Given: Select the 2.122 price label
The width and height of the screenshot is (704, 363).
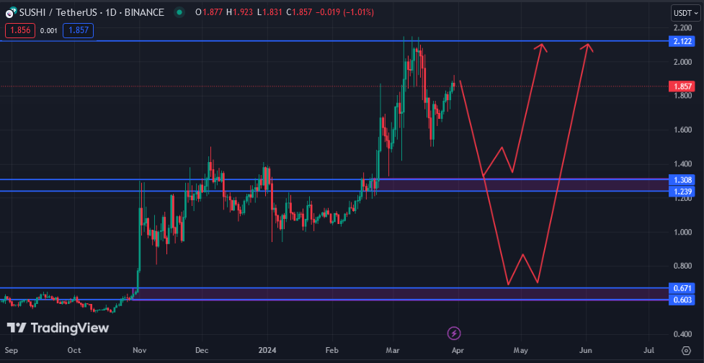Looking at the screenshot, I should tap(682, 42).
